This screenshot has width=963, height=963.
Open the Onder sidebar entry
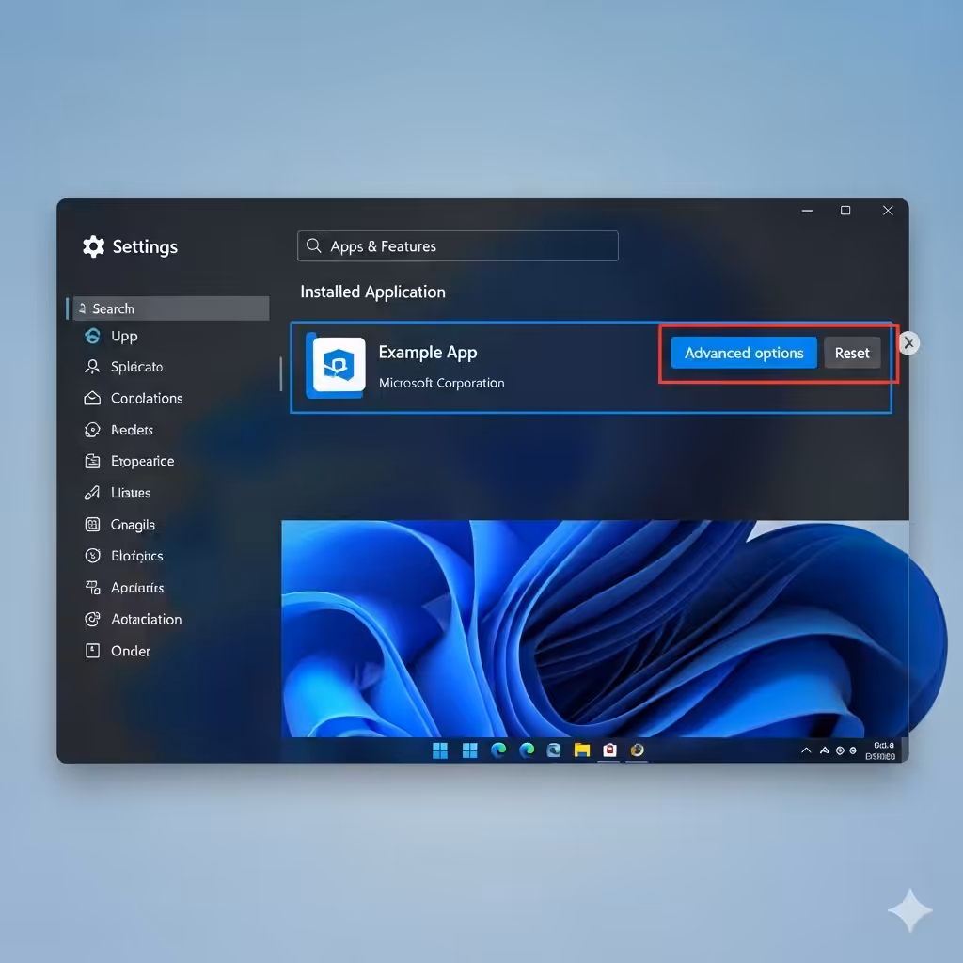[117, 651]
